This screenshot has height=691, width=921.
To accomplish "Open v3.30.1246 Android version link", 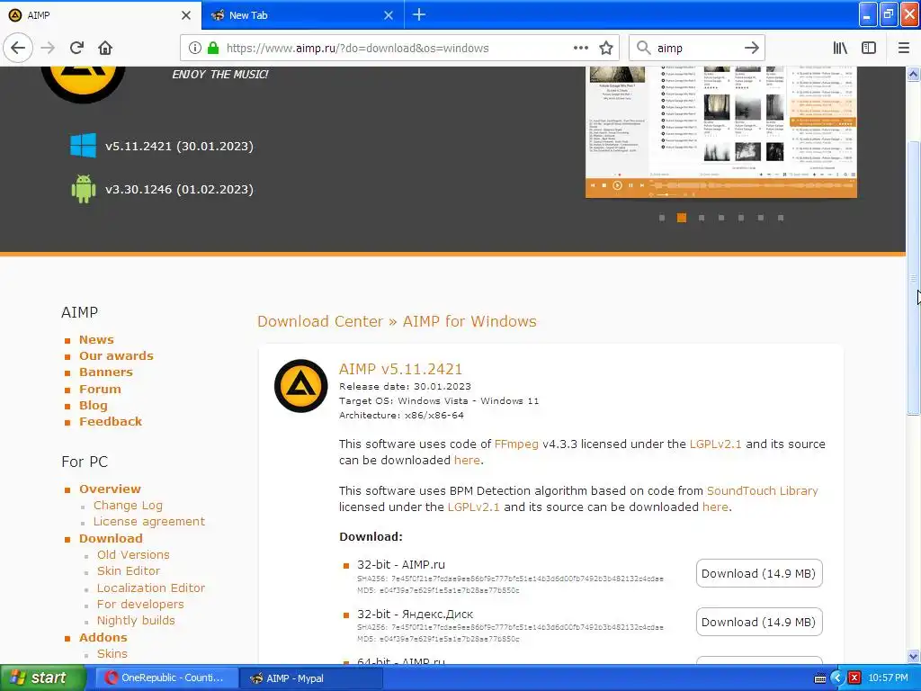I will point(179,189).
